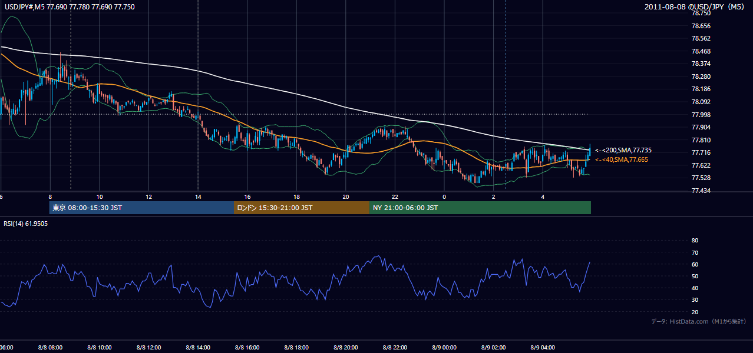Click the 8/8 22:00 timeline label
This screenshot has height=353, width=753.
click(395, 347)
